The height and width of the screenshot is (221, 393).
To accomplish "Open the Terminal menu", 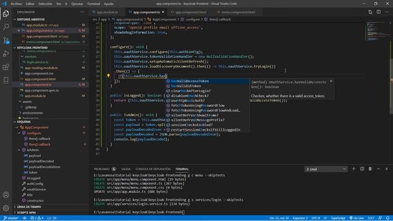I will (93, 4).
